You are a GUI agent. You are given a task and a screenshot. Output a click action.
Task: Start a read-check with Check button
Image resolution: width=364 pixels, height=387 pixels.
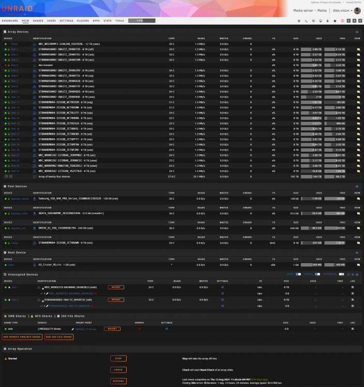click(118, 370)
